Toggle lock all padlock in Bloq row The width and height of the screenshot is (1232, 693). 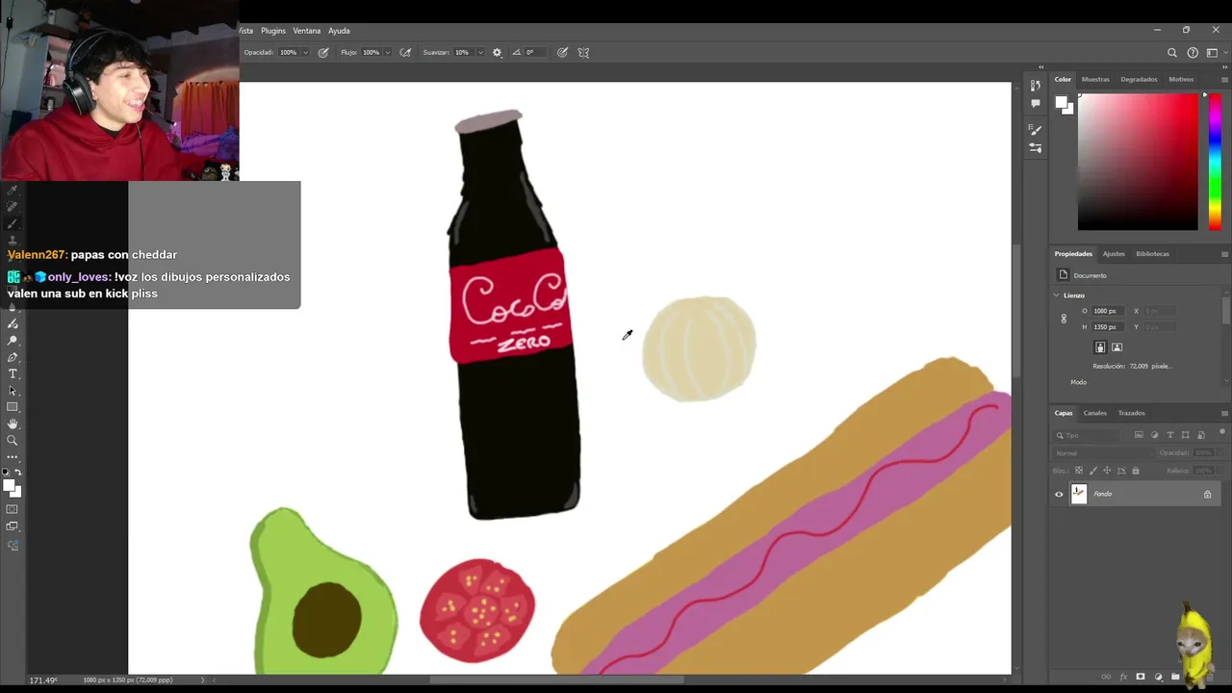pyautogui.click(x=1136, y=471)
